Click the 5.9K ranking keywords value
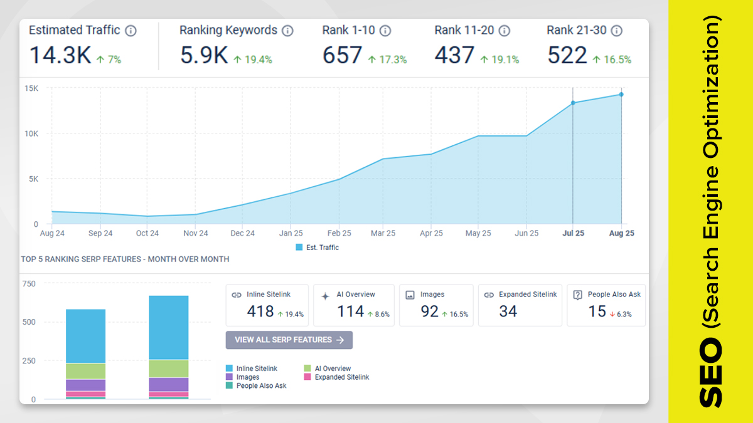Screen dimensions: 753x423 204,55
